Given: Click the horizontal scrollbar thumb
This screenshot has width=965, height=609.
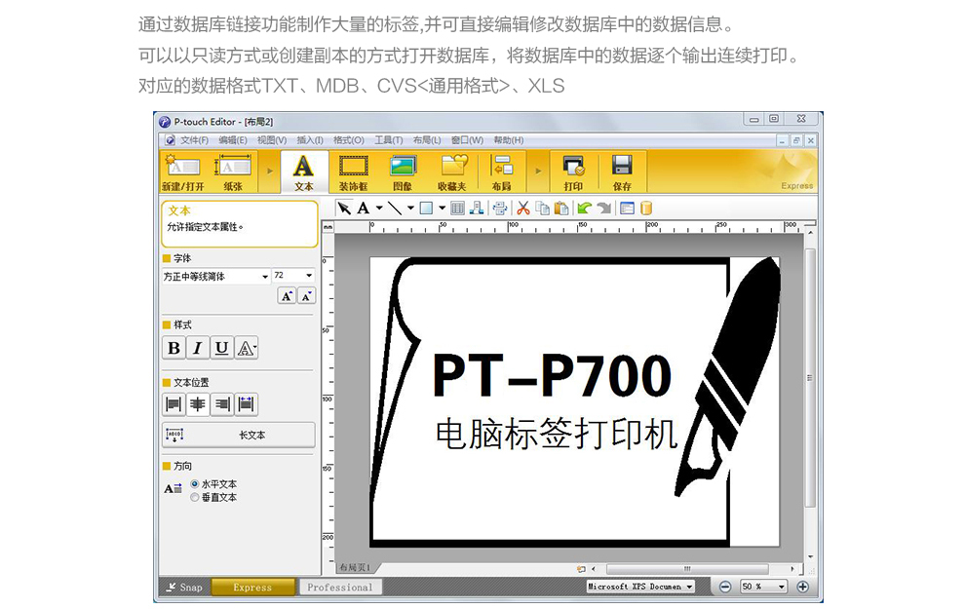Looking at the screenshot, I should tap(687, 569).
